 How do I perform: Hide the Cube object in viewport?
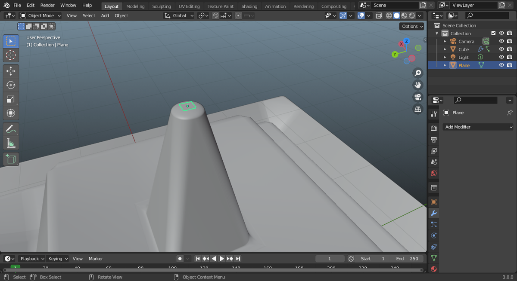(501, 49)
